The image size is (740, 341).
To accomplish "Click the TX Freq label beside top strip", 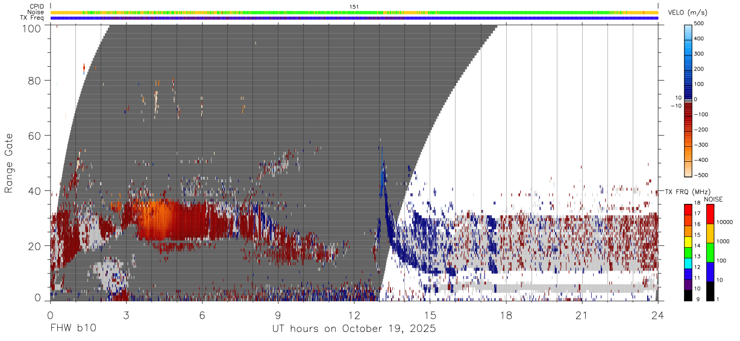I will coord(32,17).
